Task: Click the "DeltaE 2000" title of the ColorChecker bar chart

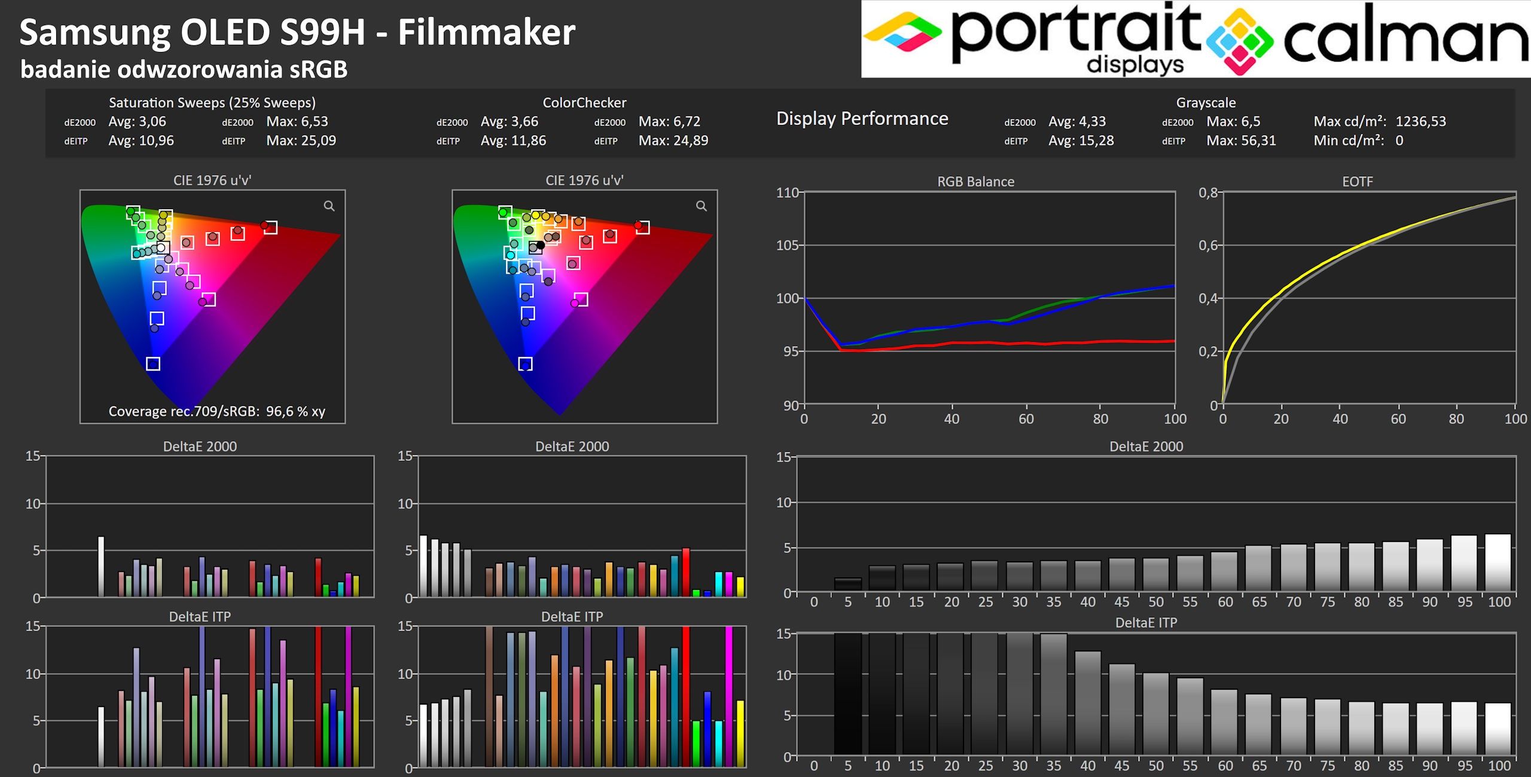Action: (572, 446)
